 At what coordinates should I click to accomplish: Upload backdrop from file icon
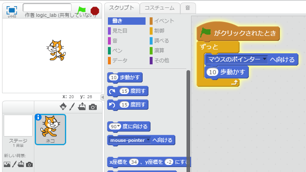[21, 164]
